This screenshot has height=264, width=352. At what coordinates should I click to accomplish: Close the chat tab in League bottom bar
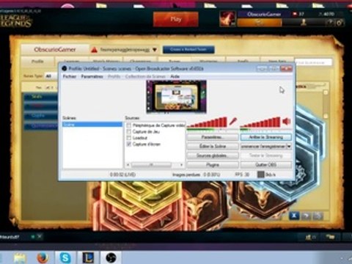point(40,236)
